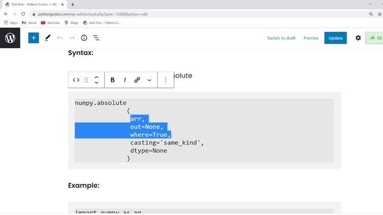This screenshot has width=383, height=215.
Task: Select the pencil Tools icon
Action: (x=48, y=38)
